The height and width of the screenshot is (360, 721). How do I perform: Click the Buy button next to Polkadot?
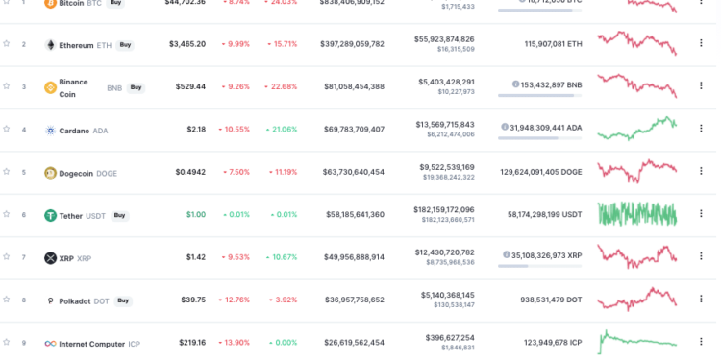(123, 300)
